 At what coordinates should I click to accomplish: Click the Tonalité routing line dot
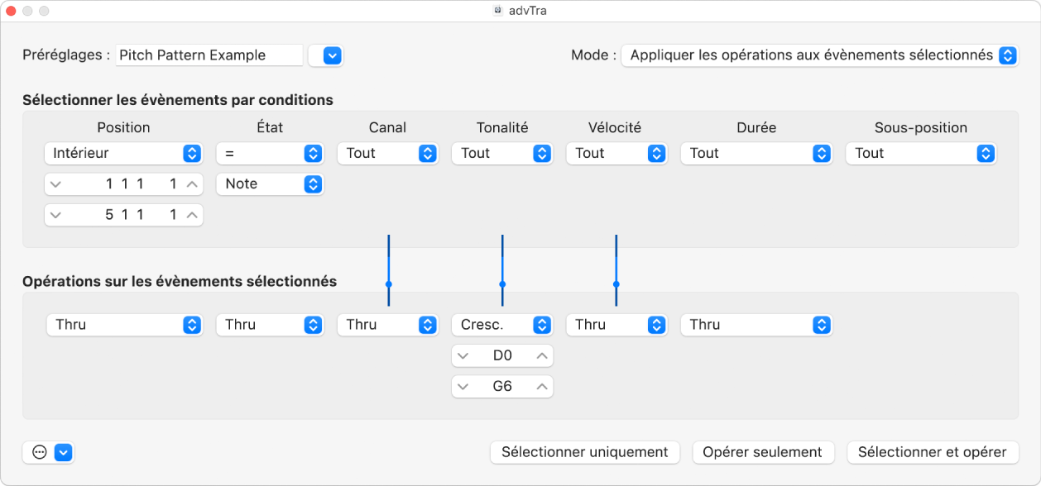(502, 283)
